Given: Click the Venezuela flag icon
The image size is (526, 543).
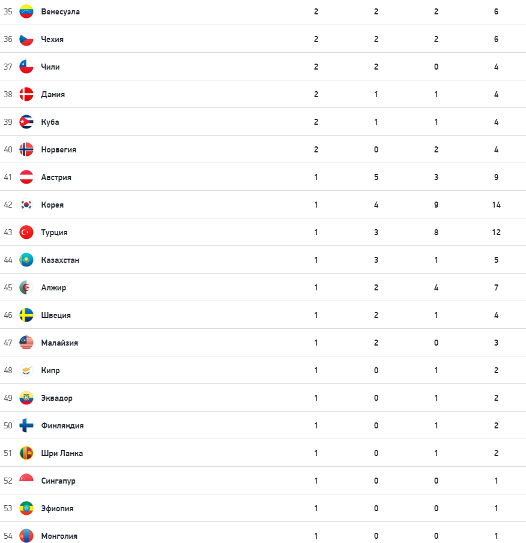Looking at the screenshot, I should pyautogui.click(x=26, y=11).
